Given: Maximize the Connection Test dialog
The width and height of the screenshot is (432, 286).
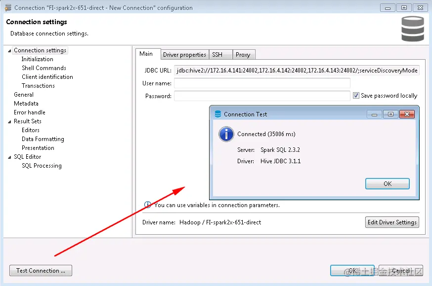Looking at the screenshot, I should [390, 114].
